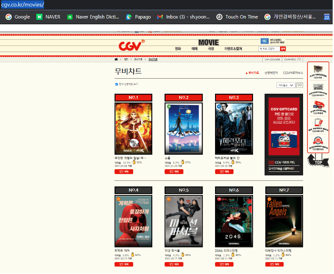Open the CGV Arthouse sidebar shortcut
Screen dimensions: 334x274
(318, 90)
